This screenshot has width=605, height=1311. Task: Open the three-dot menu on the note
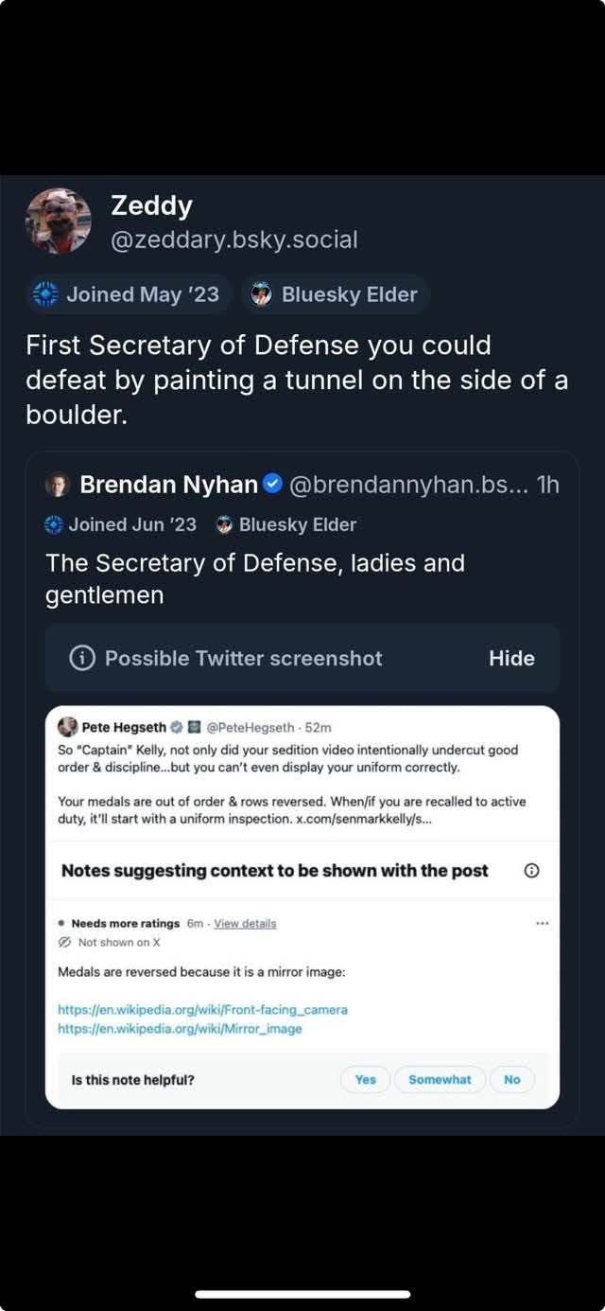click(542, 923)
